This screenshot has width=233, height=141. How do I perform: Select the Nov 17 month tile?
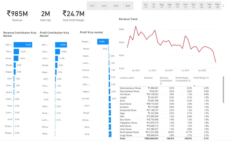click(185, 6)
